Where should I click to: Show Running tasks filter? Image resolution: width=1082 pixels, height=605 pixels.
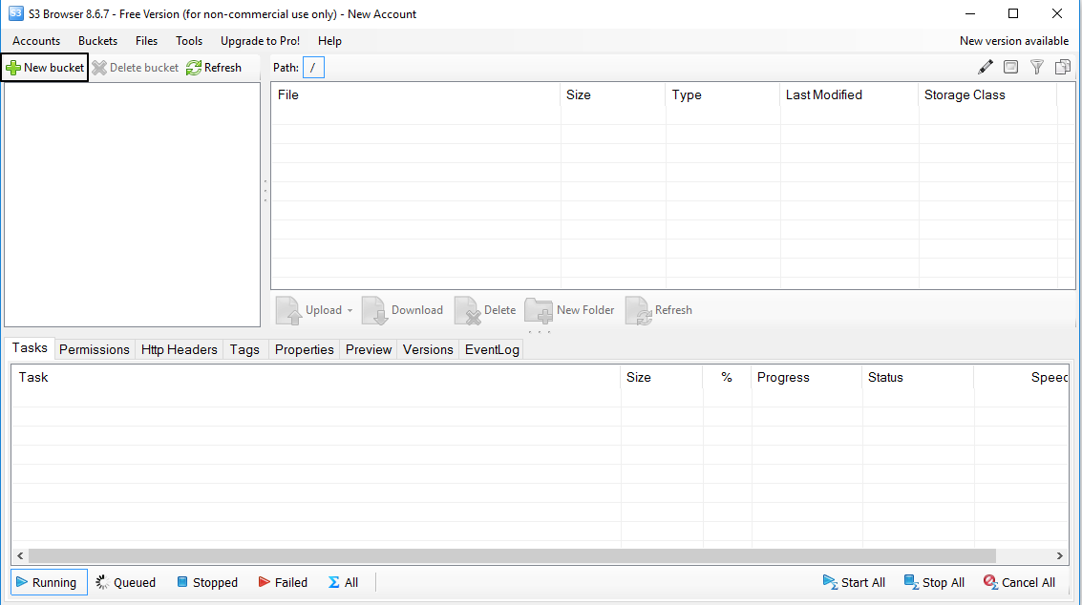pyautogui.click(x=50, y=582)
